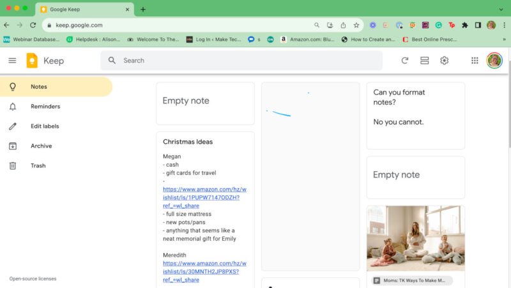Select Edit labels in the sidebar
The width and height of the screenshot is (511, 288).
56,126
